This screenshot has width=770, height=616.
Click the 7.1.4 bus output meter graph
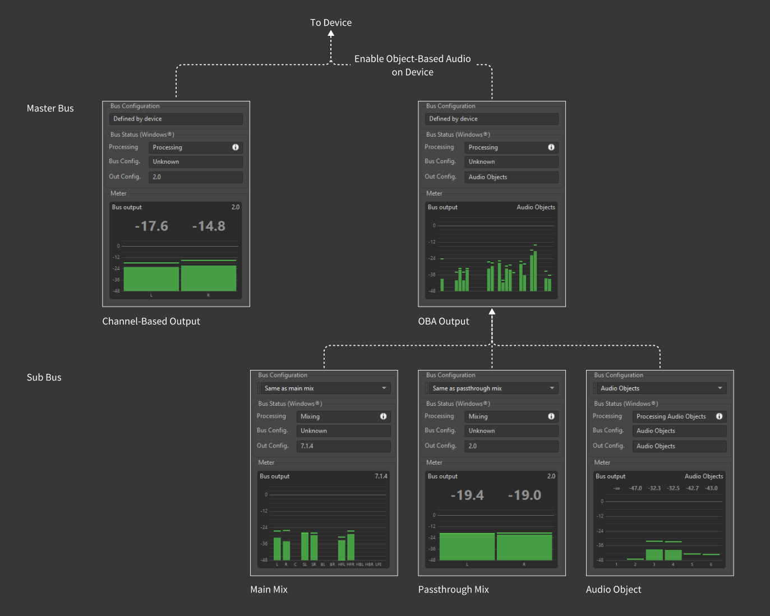(324, 527)
